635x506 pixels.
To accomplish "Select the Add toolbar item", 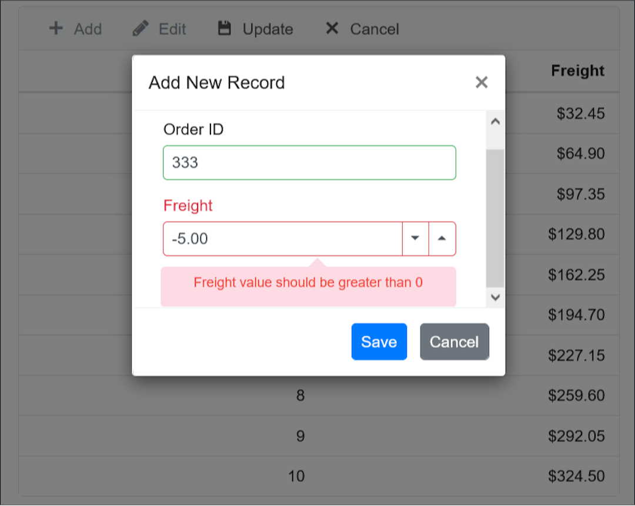I will (76, 28).
